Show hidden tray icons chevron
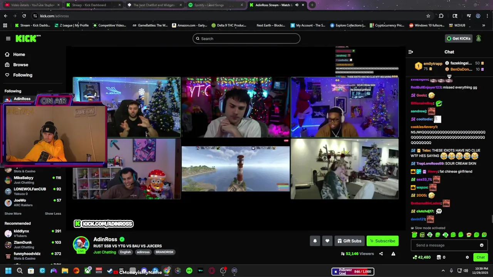 443,270
